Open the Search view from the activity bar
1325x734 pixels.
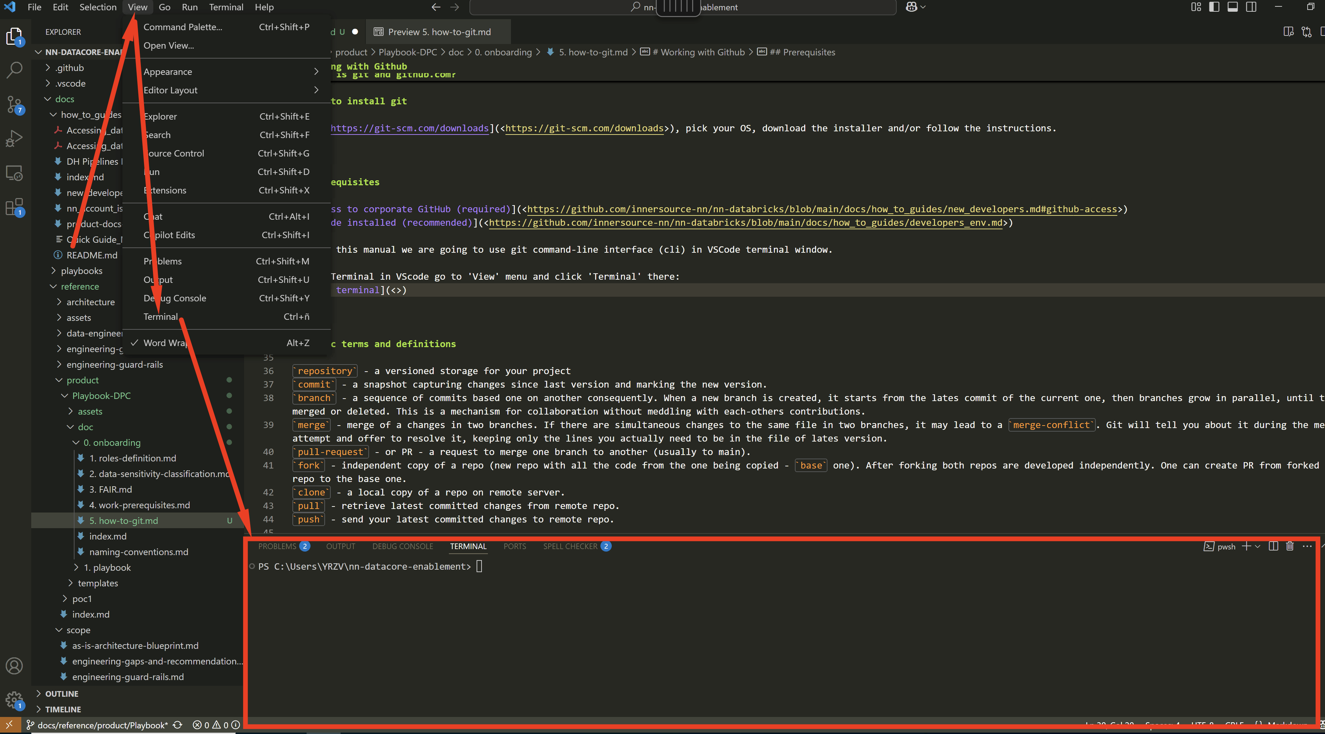(x=15, y=70)
